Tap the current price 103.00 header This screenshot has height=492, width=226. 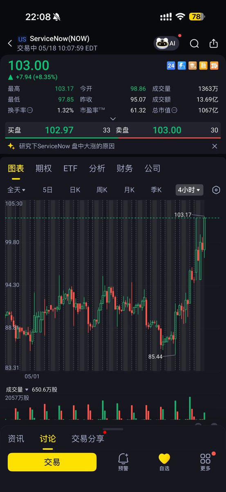[x=29, y=66]
